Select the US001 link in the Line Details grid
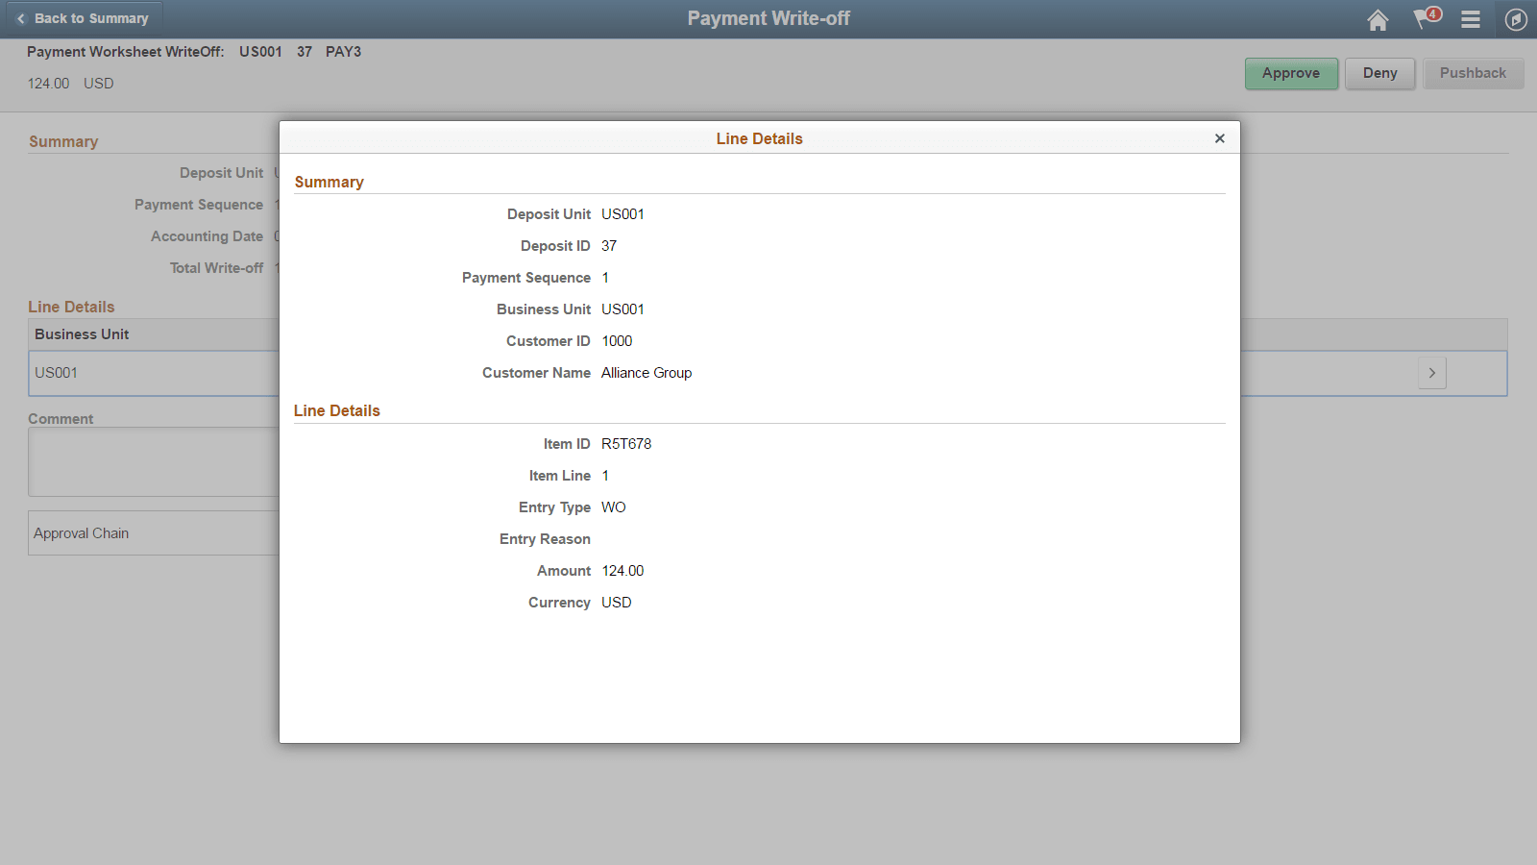Viewport: 1537px width, 865px height. tap(55, 373)
